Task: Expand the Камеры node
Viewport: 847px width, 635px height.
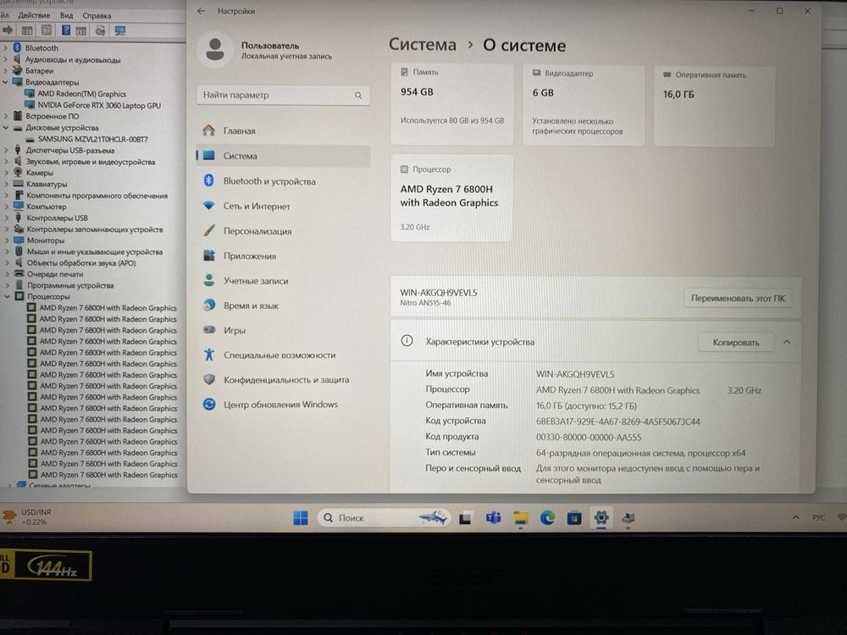Action: [6, 173]
